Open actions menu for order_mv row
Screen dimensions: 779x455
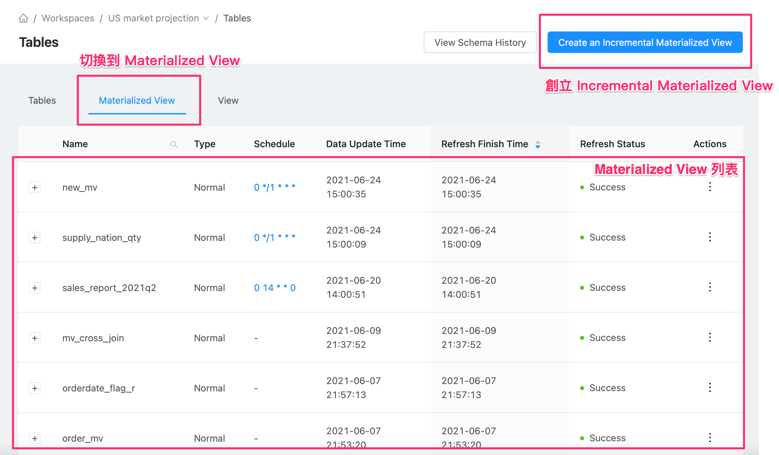pyautogui.click(x=710, y=438)
